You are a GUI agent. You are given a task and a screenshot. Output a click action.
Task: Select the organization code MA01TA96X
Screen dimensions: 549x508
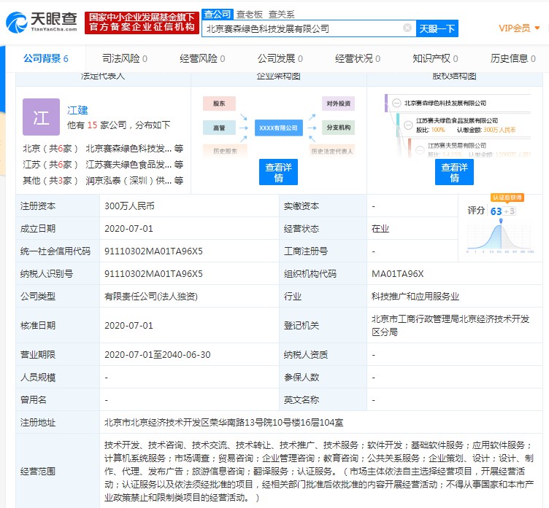(x=398, y=274)
